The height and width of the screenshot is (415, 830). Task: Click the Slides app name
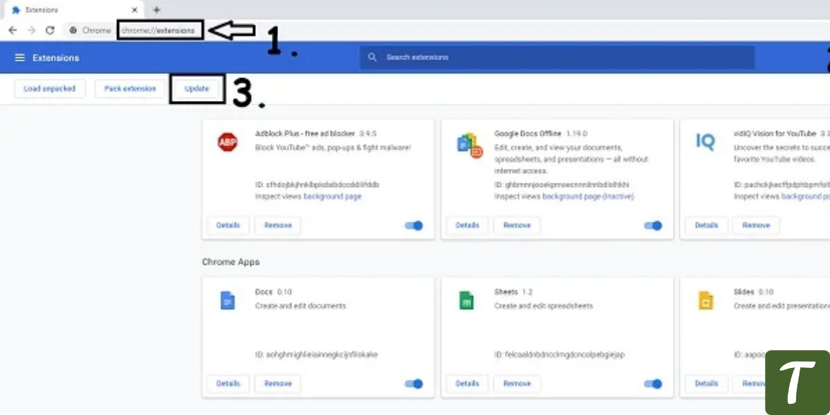pos(744,292)
